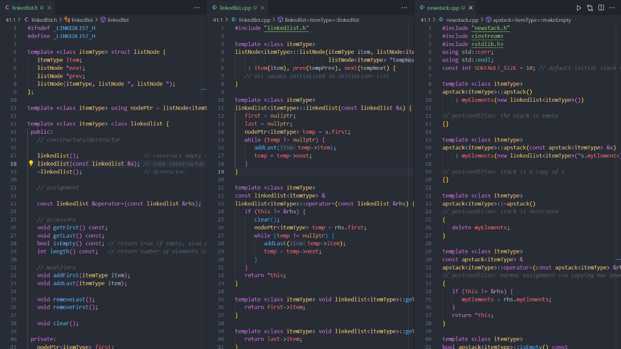Follow the <iostream> include link
The width and height of the screenshot is (621, 349).
click(487, 36)
